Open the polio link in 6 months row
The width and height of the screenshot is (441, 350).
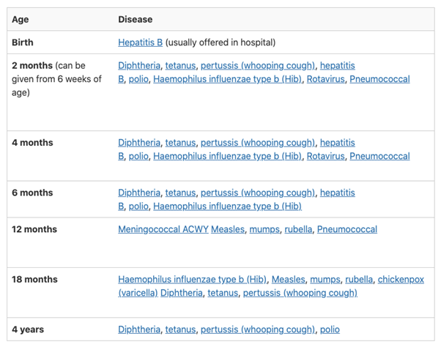pos(138,206)
